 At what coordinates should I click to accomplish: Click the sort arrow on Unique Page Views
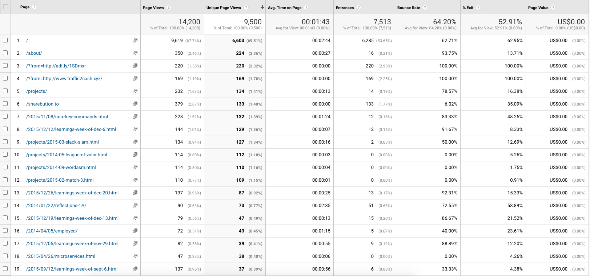[262, 7]
